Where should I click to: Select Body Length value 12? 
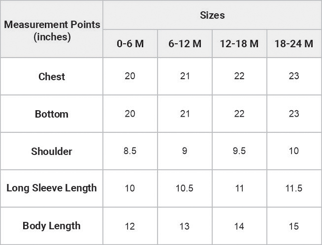(x=130, y=226)
